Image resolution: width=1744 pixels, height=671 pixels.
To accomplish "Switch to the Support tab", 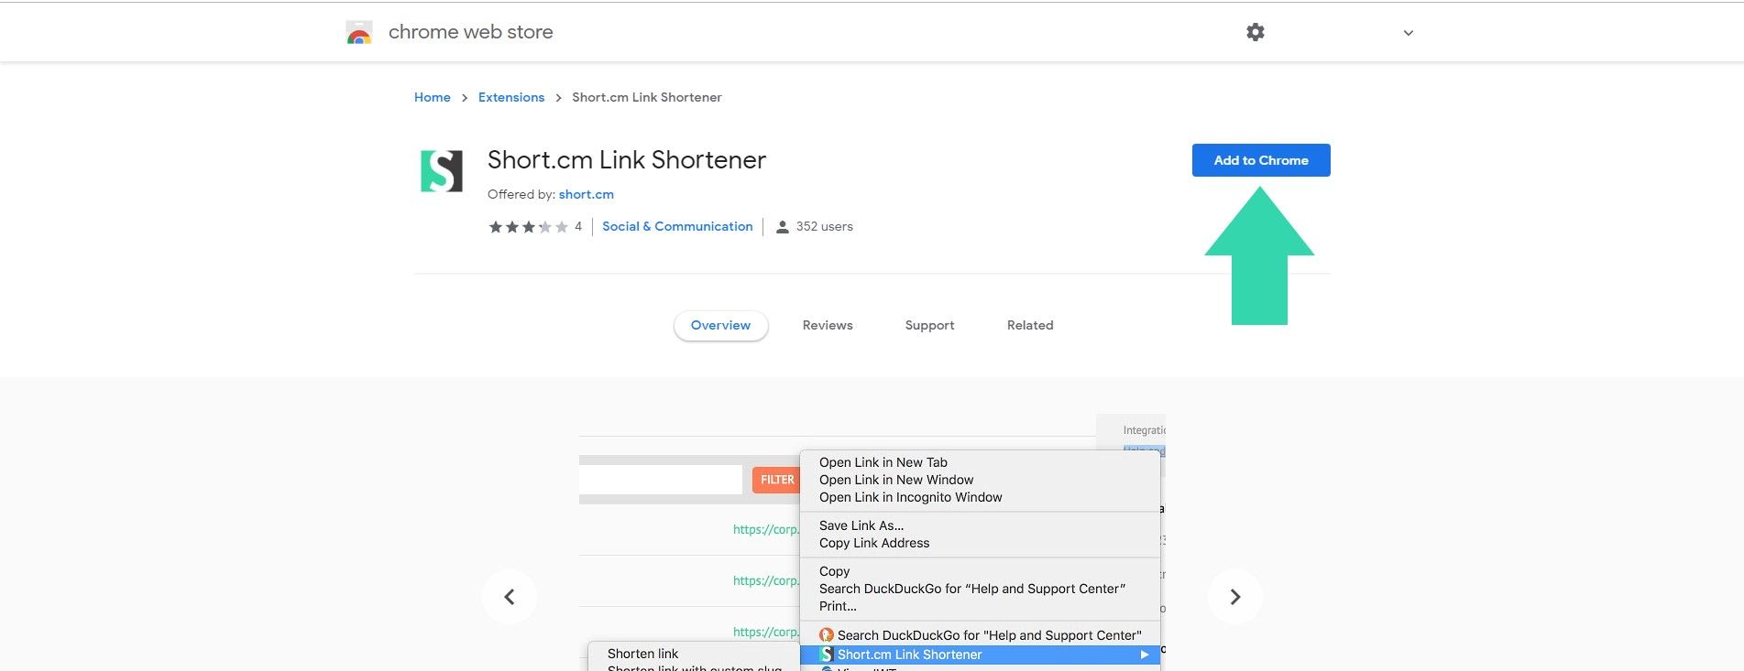I will (x=929, y=325).
